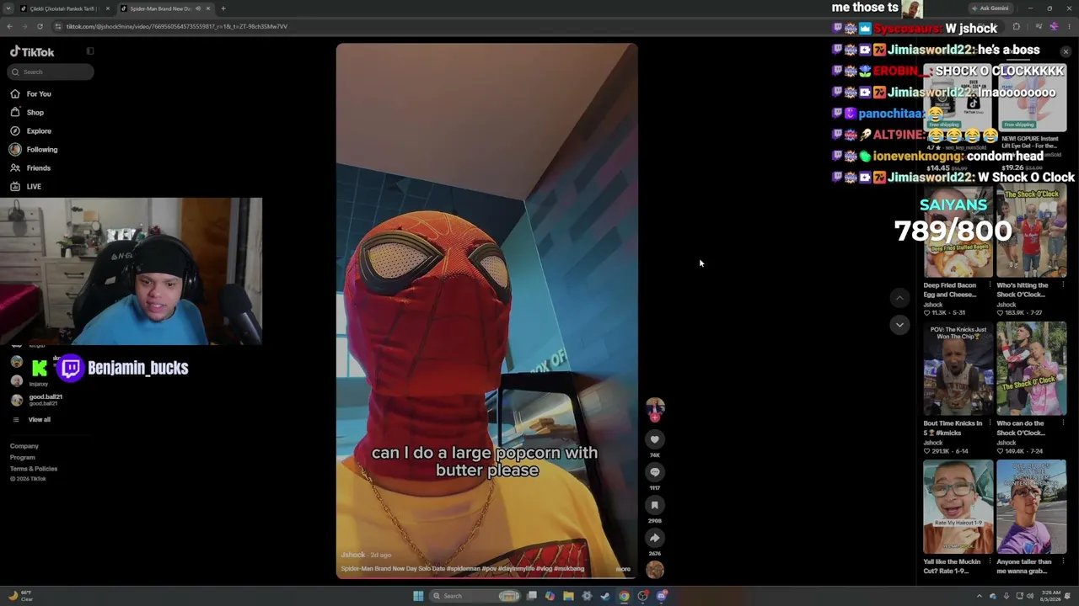Open 'Yall like the Muckin Cut' video
The width and height of the screenshot is (1079, 606).
(x=958, y=507)
